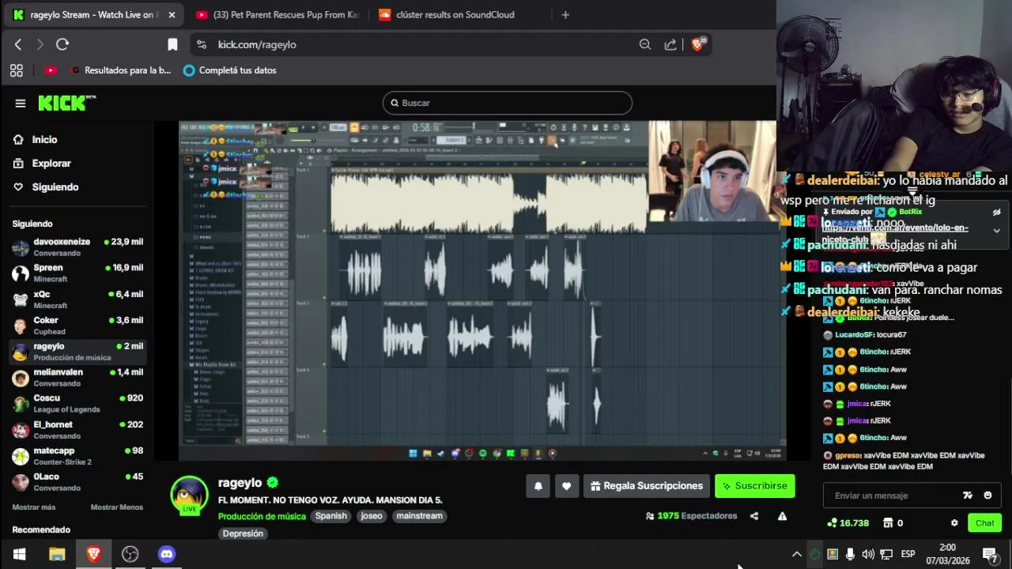Image resolution: width=1012 pixels, height=569 pixels.
Task: Click the heart follow button
Action: 566,486
